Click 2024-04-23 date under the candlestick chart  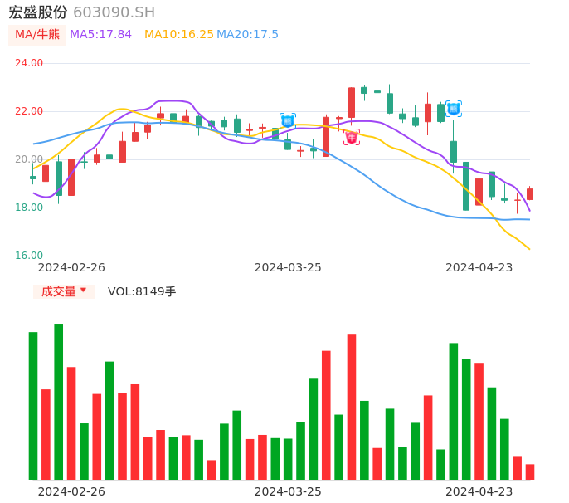tap(479, 267)
